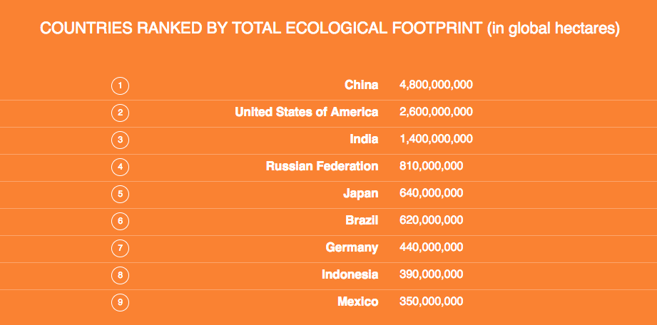This screenshot has width=657, height=325.
Task: Click the rank 5 circle icon
Action: (121, 194)
